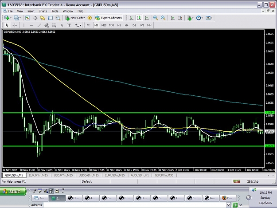Switch chart to MN timeframe

pos(149,25)
